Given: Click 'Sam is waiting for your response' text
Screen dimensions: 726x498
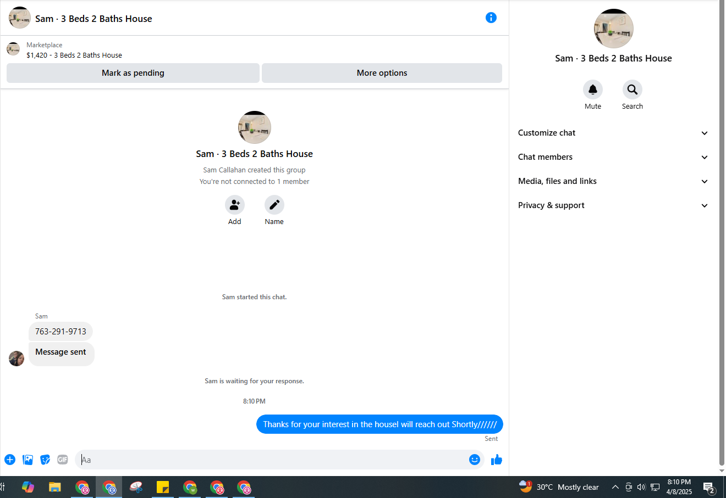Looking at the screenshot, I should (x=254, y=381).
